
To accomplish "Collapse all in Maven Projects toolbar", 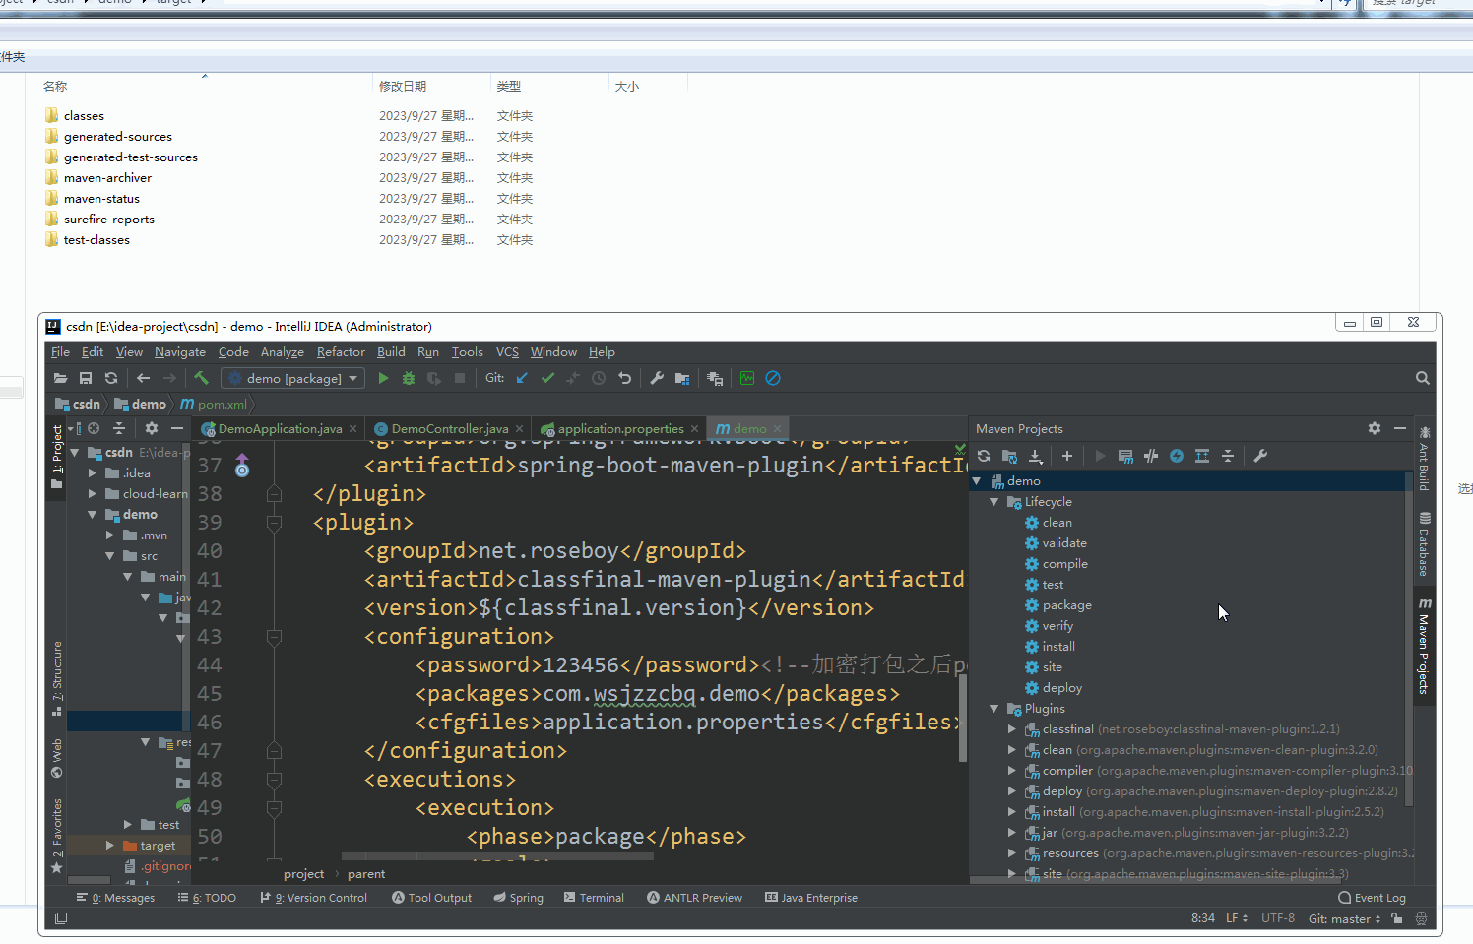I will 1228,456.
